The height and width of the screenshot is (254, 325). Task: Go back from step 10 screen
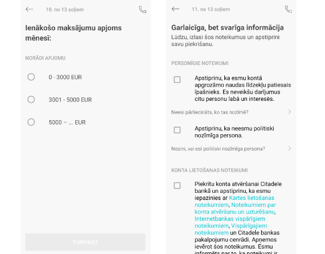[29, 9]
